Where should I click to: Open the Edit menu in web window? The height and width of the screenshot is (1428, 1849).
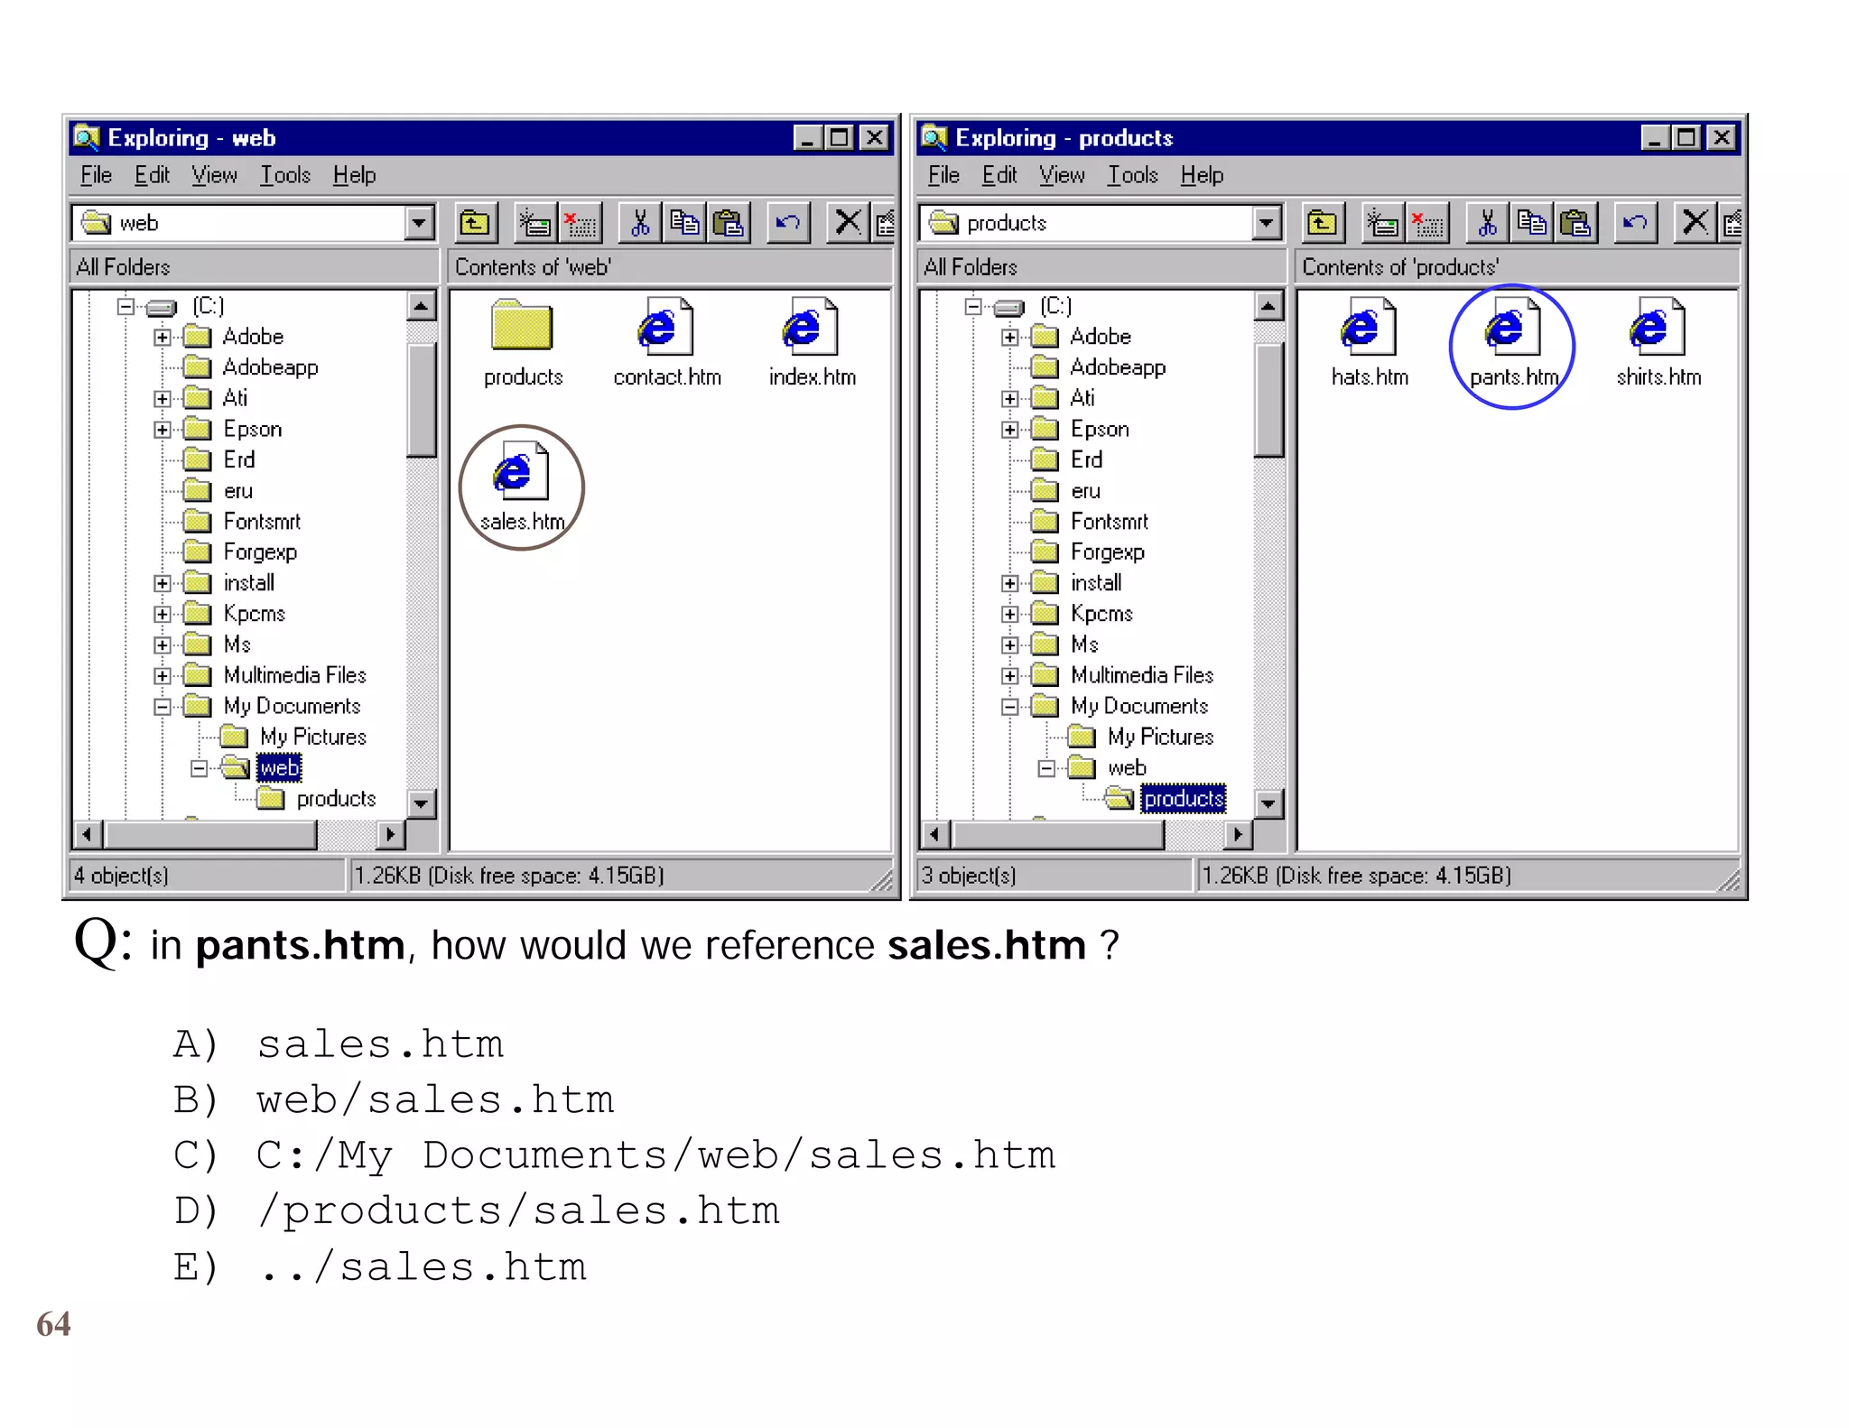(152, 175)
